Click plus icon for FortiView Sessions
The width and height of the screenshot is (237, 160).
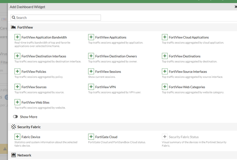coord(91,72)
